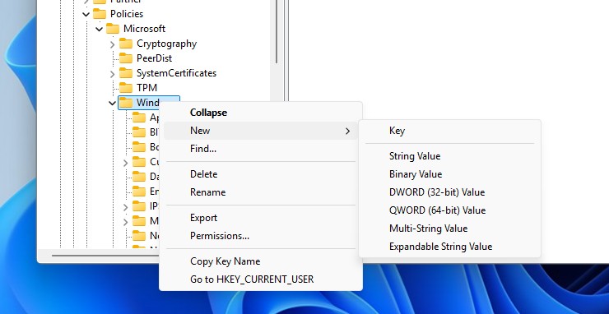Collapse the Microsoft tree node
This screenshot has height=314, width=609.
[100, 29]
